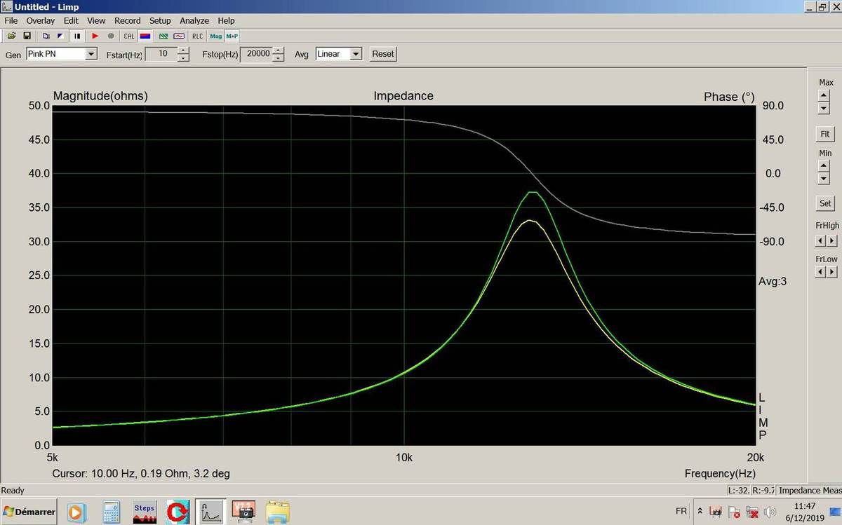842x525 pixels.
Task: Shift FrHigh left with arrow button
Action: [820, 240]
